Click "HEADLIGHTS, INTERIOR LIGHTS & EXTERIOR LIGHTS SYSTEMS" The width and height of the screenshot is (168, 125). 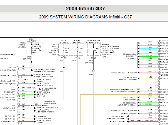(x=123, y=91)
